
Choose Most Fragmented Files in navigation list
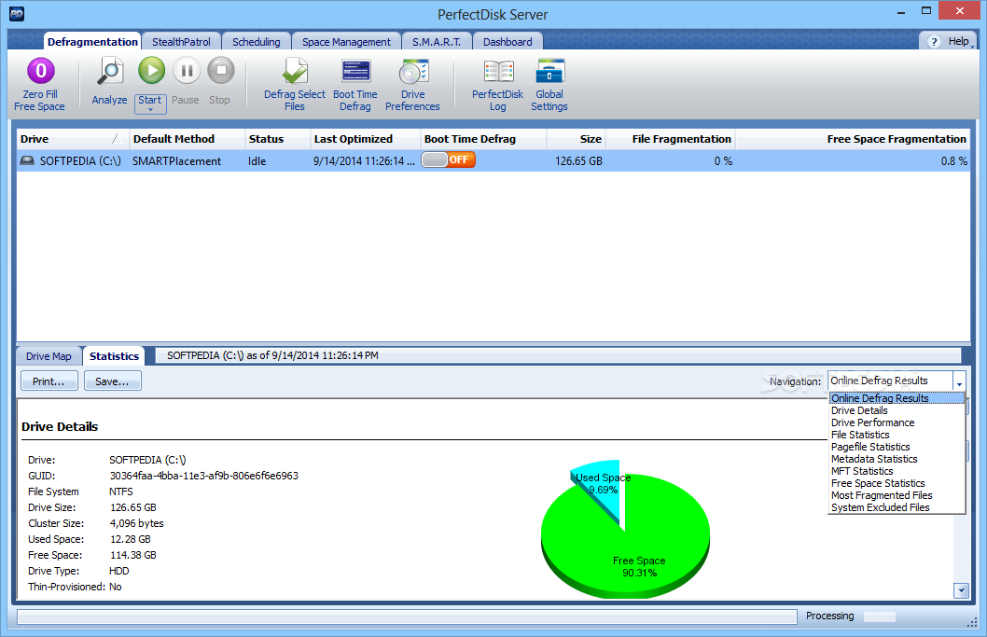897,495
